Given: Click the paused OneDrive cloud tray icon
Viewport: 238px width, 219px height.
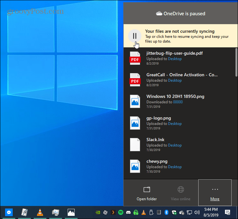Looking at the screenshot, I should [x=182, y=212].
